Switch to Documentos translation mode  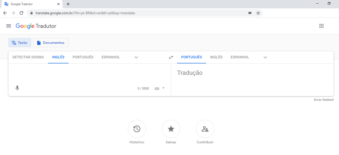(51, 43)
